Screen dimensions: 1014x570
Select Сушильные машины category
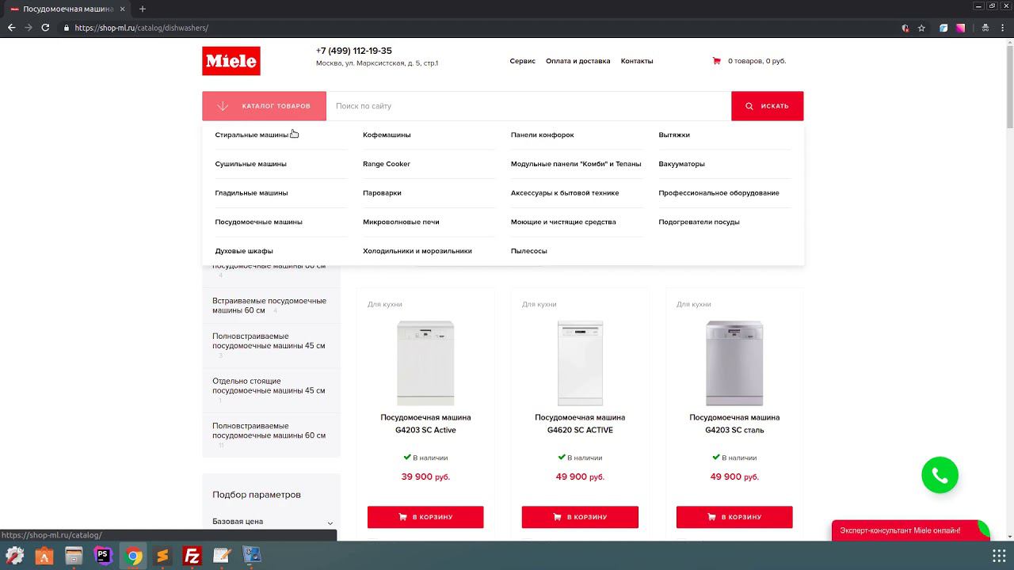coord(250,164)
